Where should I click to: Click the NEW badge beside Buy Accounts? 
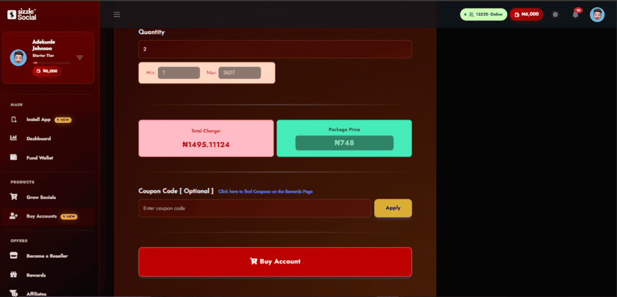pos(69,216)
